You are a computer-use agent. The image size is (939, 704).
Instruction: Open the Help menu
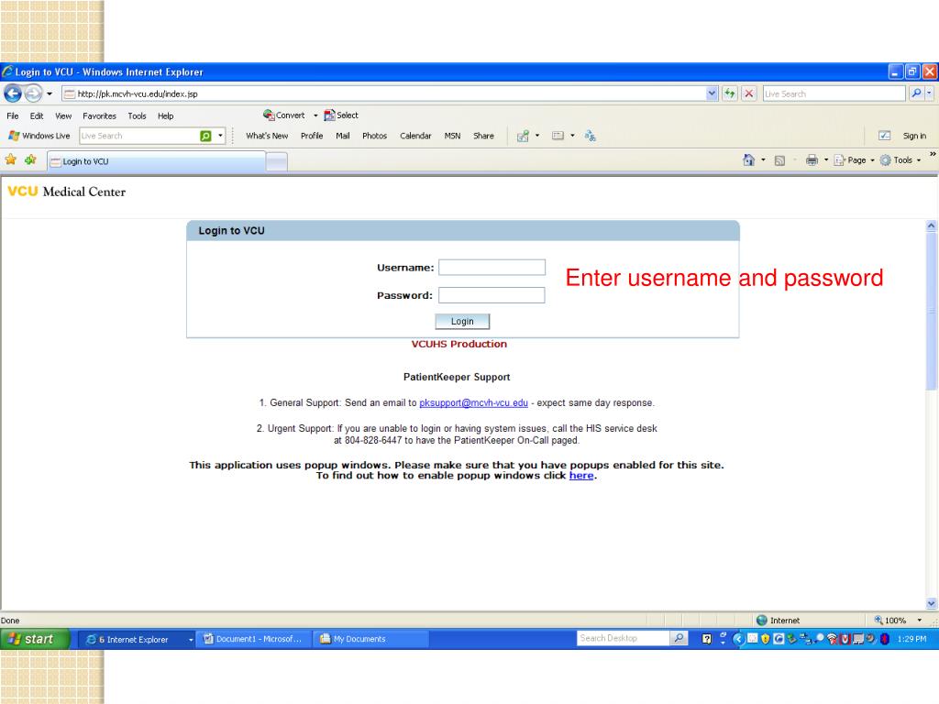tap(165, 116)
